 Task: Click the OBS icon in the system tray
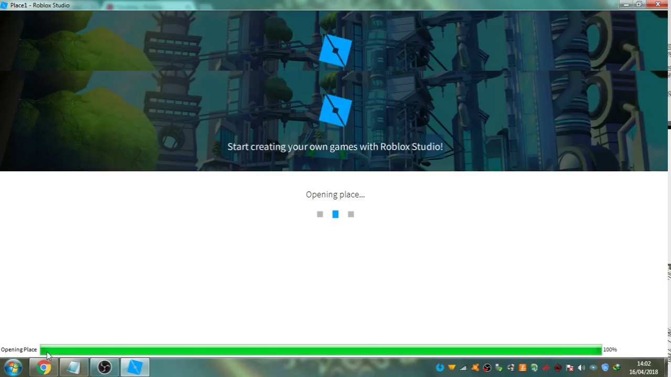[487, 368]
